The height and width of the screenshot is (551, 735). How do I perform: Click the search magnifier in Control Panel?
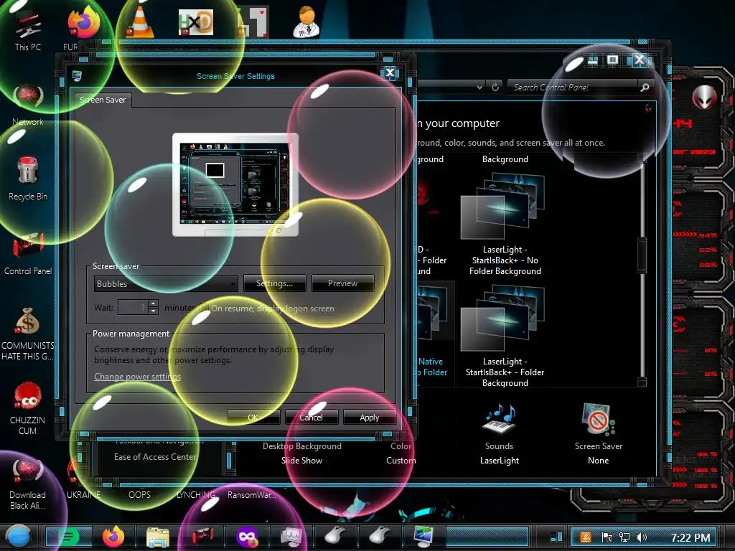[645, 87]
